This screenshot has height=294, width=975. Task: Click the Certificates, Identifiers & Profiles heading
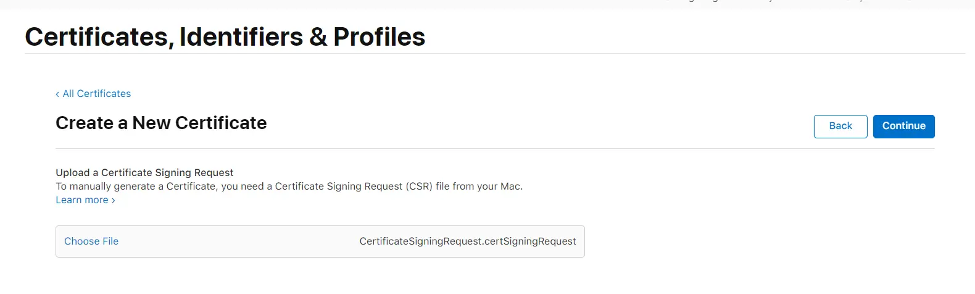(x=225, y=37)
